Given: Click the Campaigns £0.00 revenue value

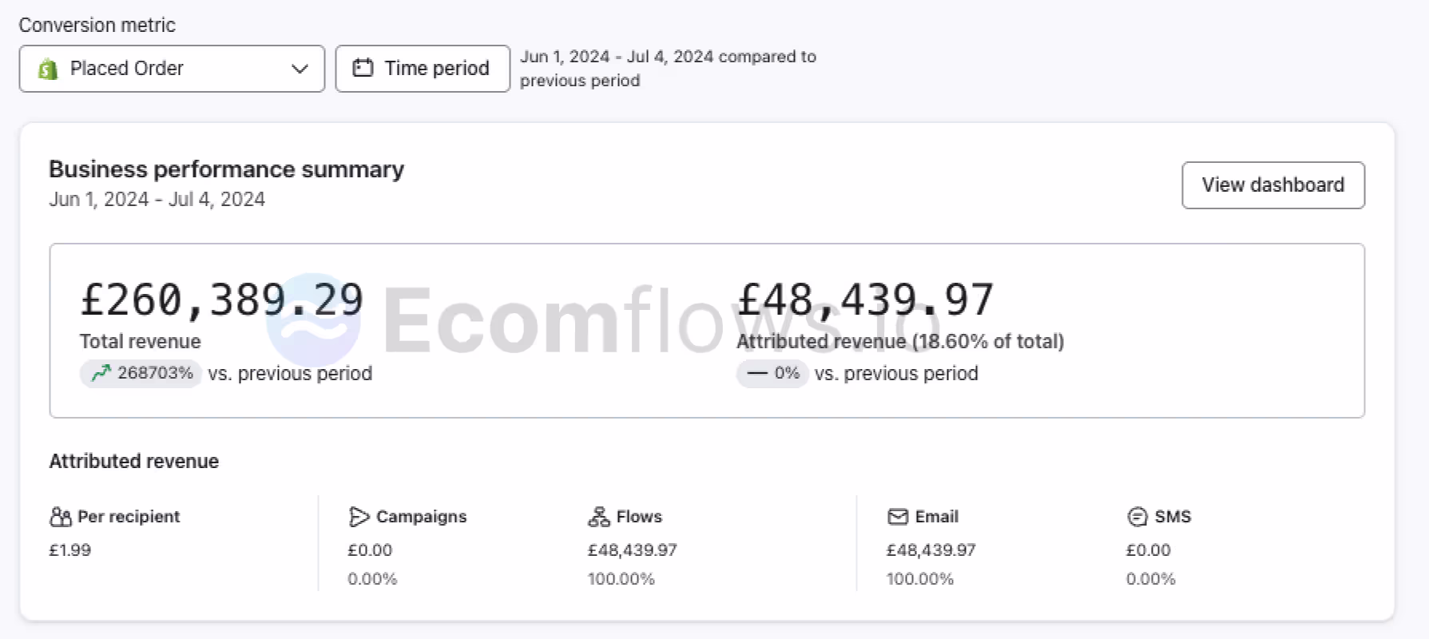Looking at the screenshot, I should (370, 550).
